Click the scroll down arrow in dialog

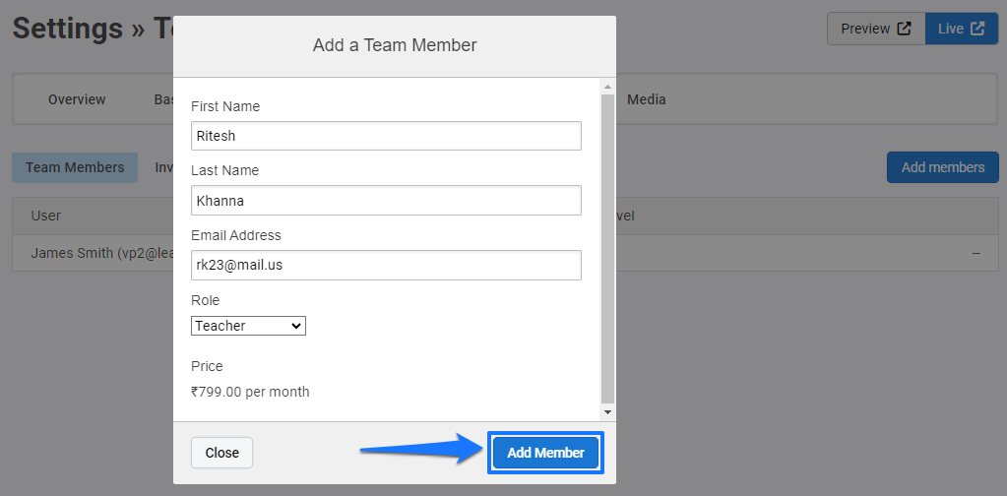pos(607,412)
